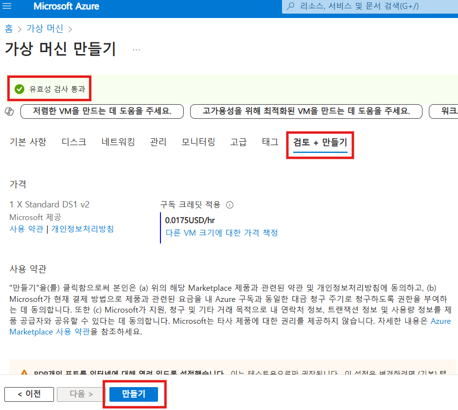Open the 사용 약관 link under Microsoft 제공
The width and height of the screenshot is (458, 410).
click(26, 229)
